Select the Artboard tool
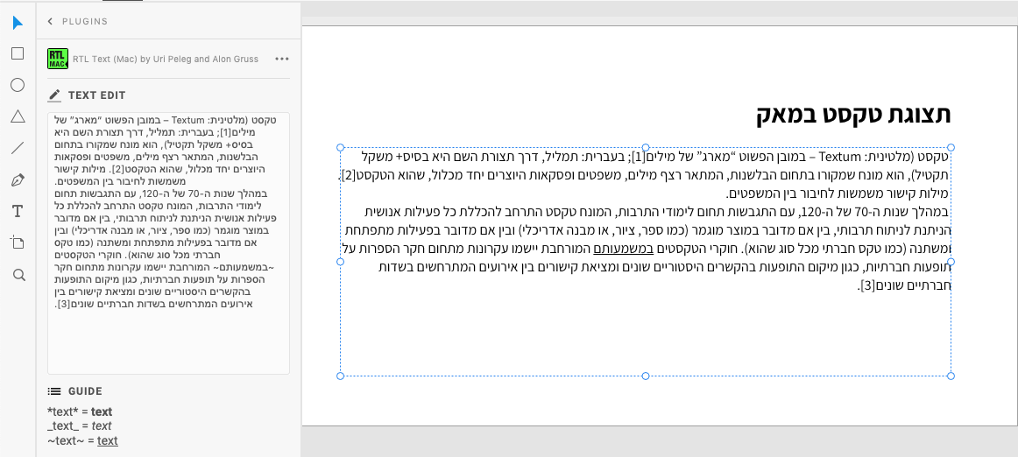 pyautogui.click(x=18, y=243)
